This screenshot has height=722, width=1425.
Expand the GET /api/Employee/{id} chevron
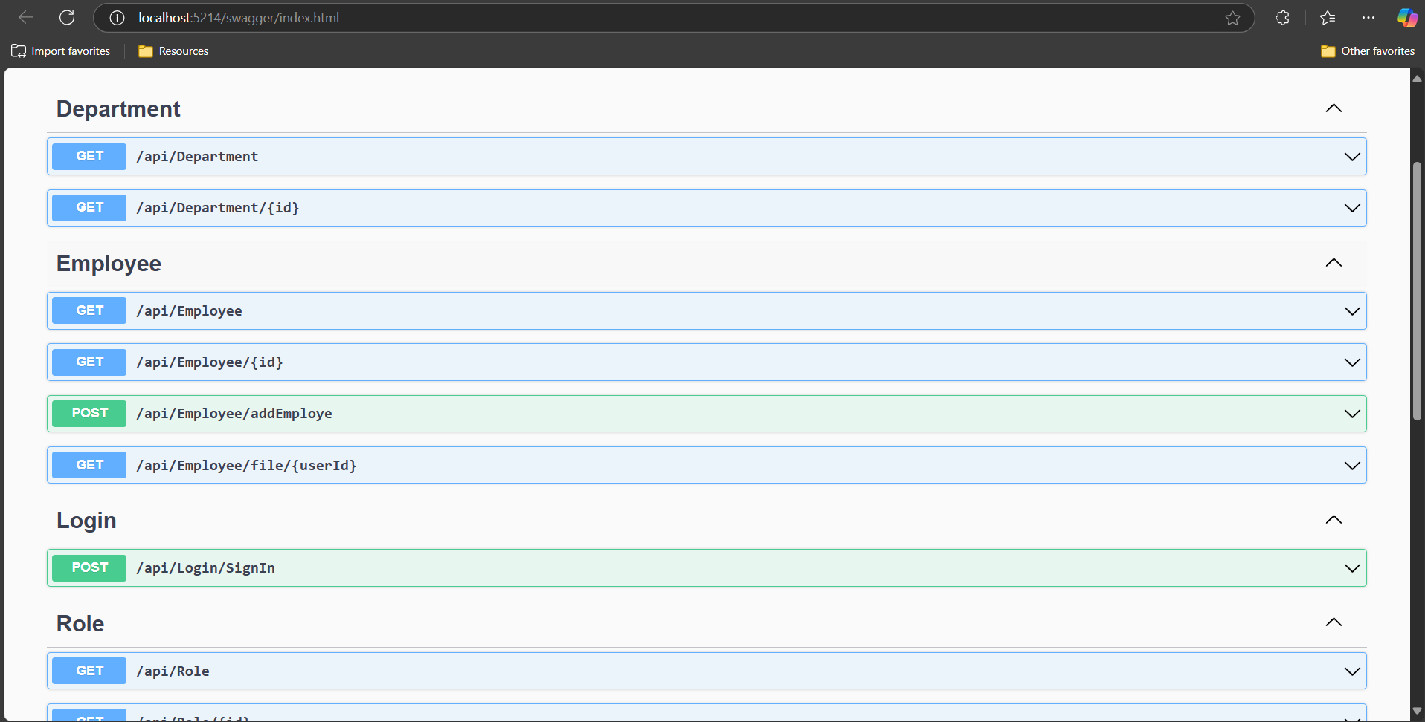tap(1352, 362)
